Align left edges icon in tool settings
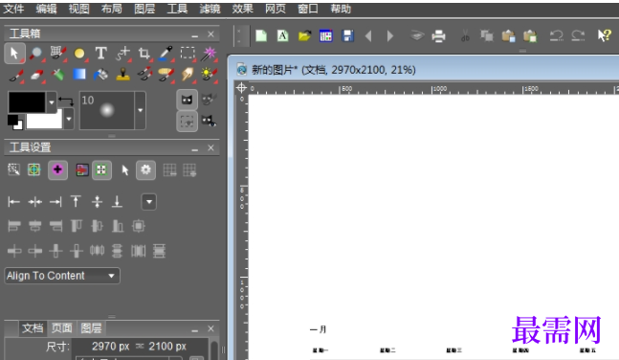Image resolution: width=619 pixels, height=360 pixels. coord(13,202)
